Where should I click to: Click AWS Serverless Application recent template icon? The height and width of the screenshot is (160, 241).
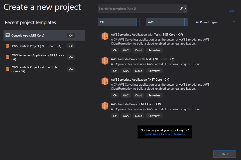coord(7,57)
